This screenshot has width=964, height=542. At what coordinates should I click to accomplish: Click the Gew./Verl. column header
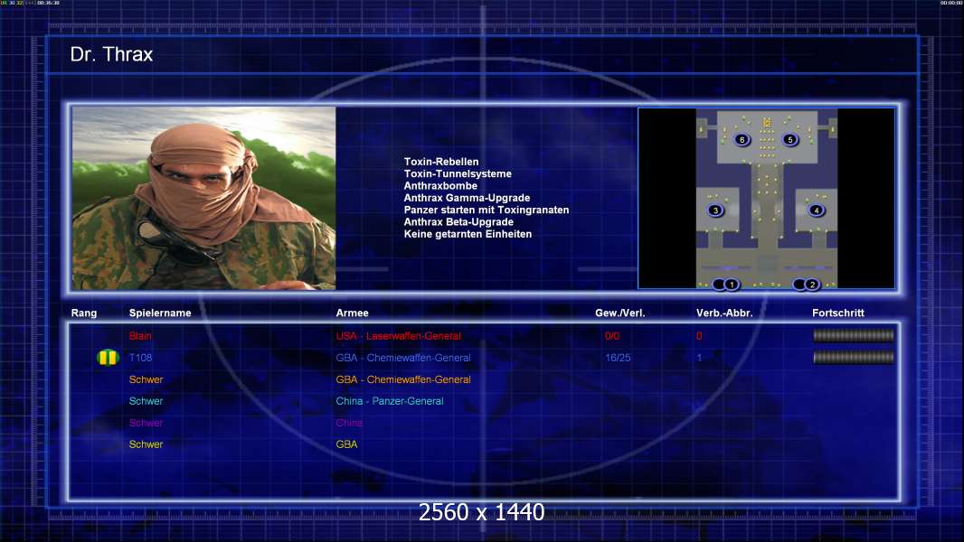(619, 313)
